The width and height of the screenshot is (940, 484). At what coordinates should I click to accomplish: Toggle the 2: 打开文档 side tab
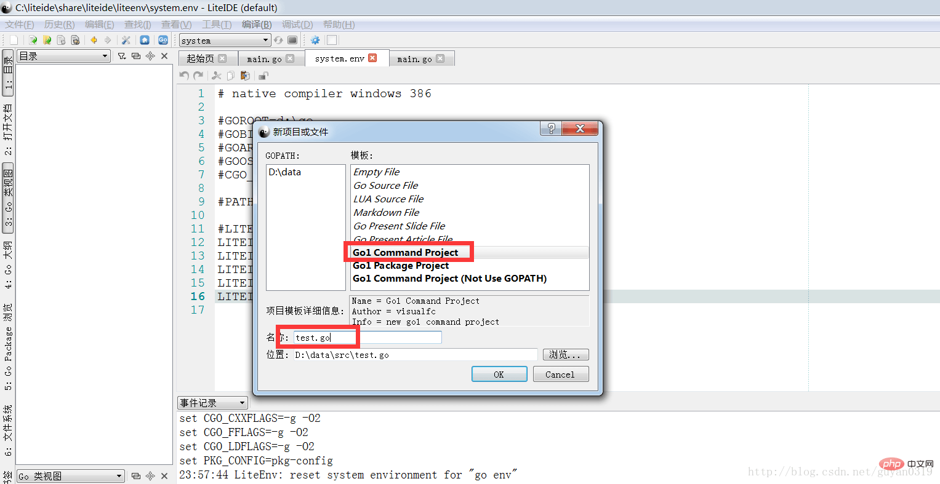(x=8, y=129)
